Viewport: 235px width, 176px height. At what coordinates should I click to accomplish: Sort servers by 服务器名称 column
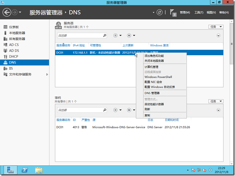click(x=63, y=45)
